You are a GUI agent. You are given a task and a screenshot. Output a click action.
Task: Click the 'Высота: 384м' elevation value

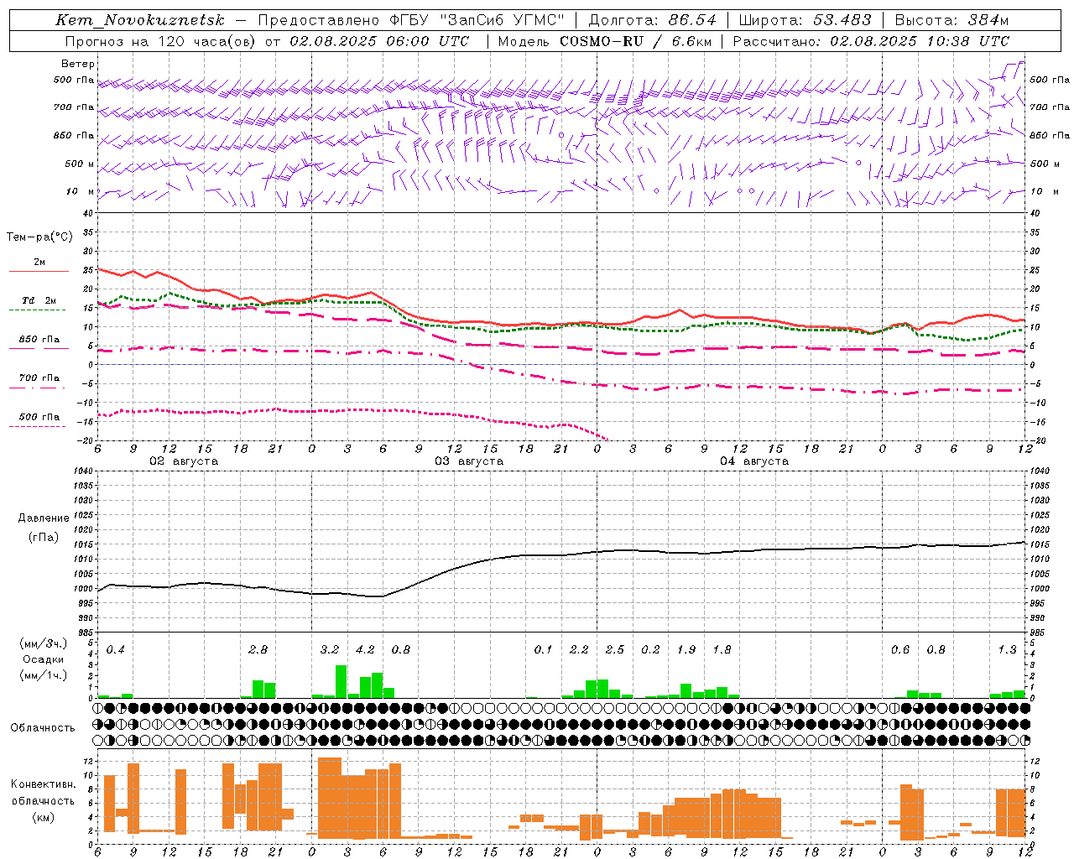tap(951, 20)
